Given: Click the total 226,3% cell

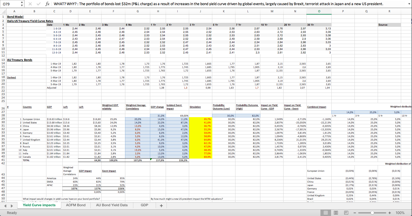Looking at the screenshot, I should pos(177,160).
